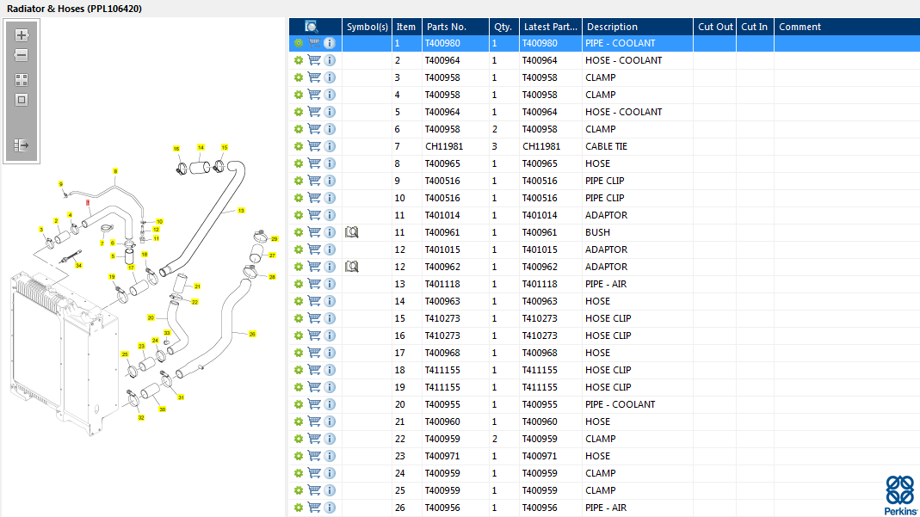Zoom in on the parts diagram
Image resolution: width=920 pixels, height=517 pixels.
point(22,35)
